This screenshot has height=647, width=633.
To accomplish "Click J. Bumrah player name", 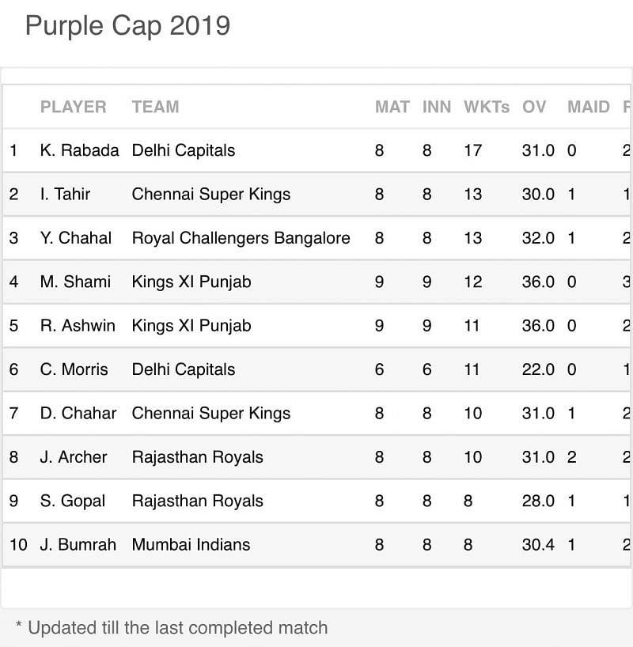I will point(78,544).
